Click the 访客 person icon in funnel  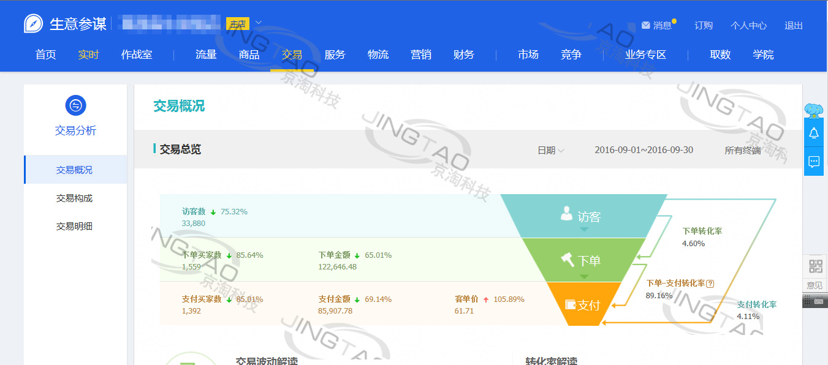click(566, 214)
